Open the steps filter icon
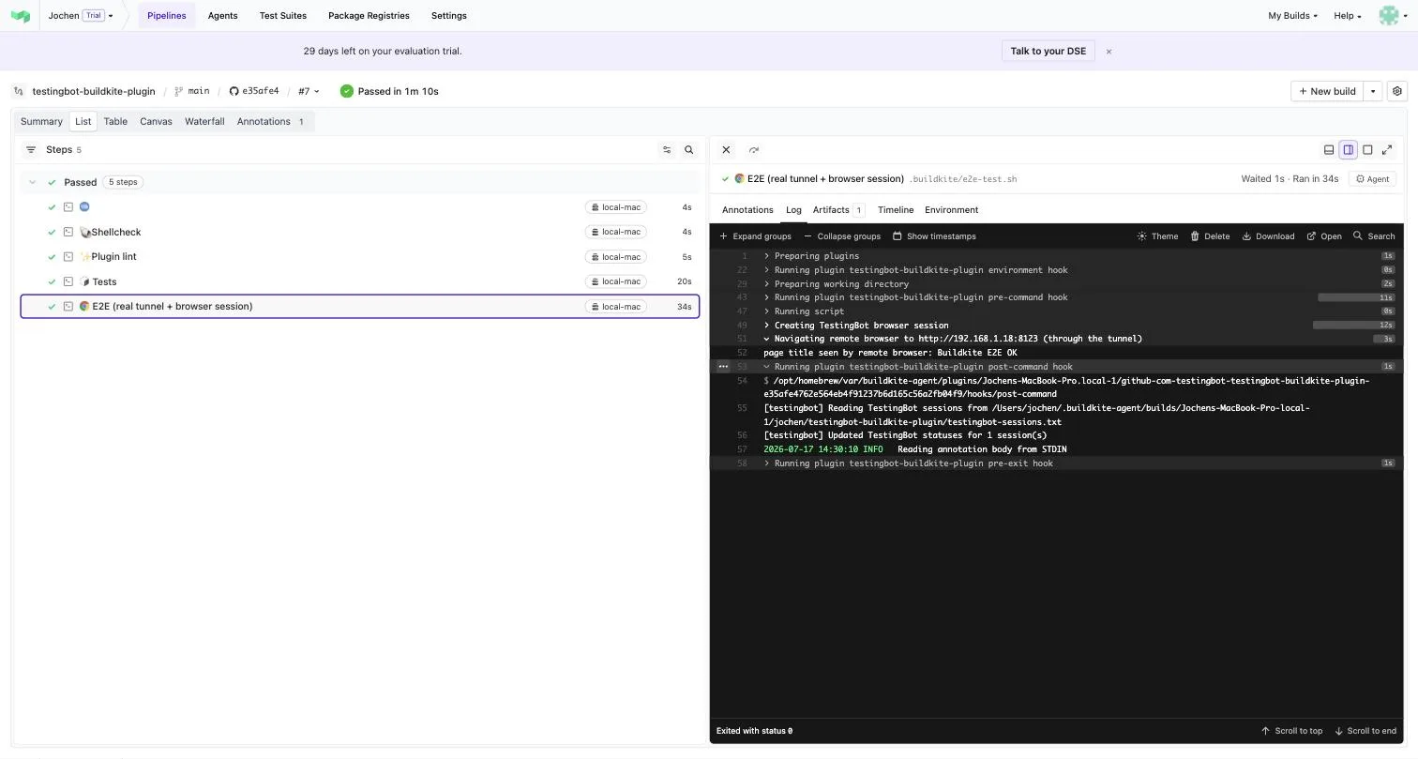 pos(31,150)
